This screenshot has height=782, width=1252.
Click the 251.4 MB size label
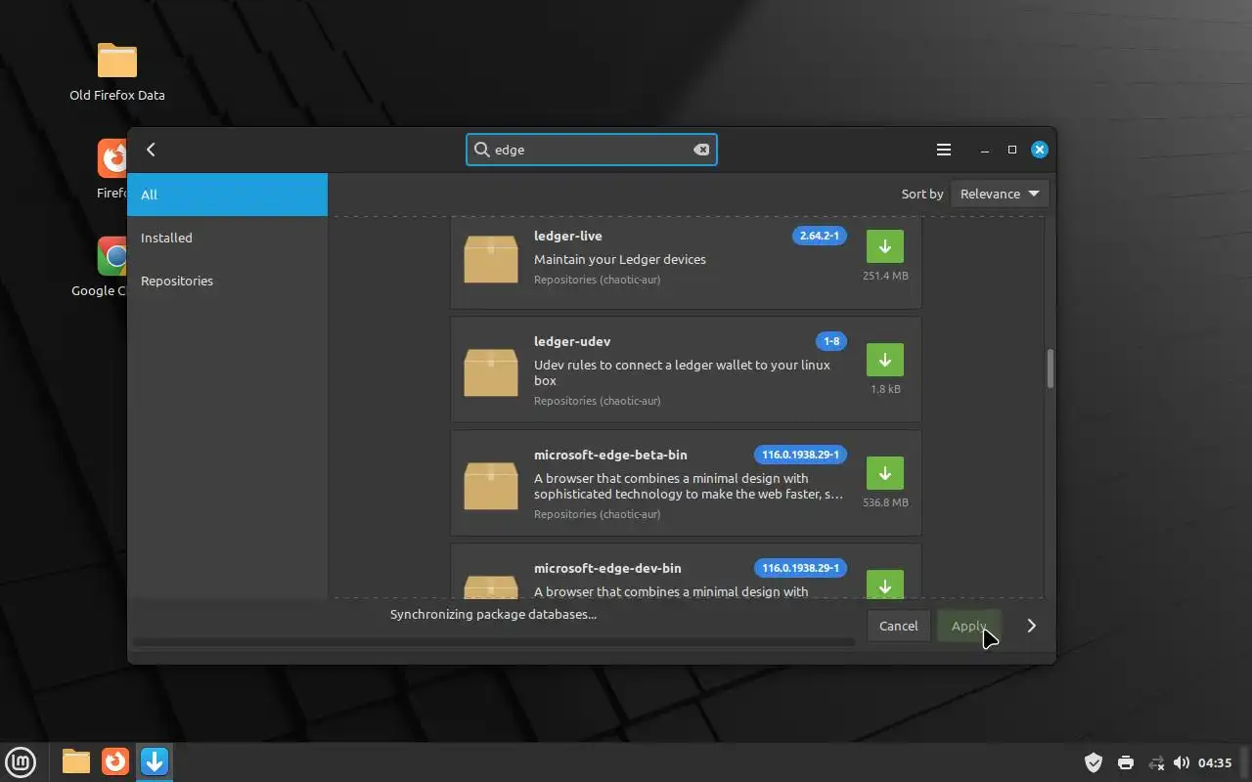pos(885,276)
